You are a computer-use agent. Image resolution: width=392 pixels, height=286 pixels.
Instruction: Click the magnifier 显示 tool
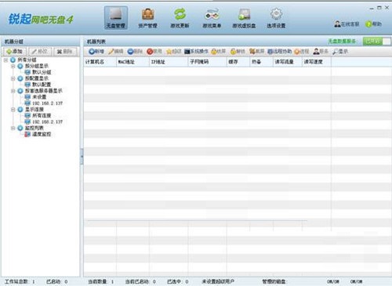point(340,52)
